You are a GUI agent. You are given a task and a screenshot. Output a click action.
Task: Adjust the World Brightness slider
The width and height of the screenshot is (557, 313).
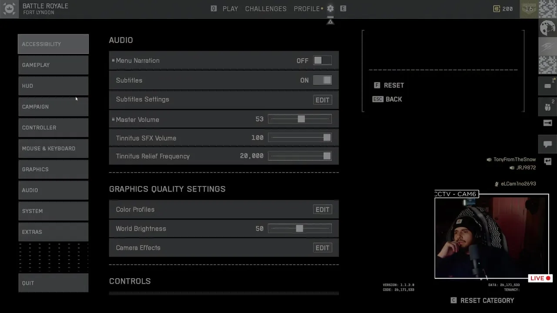(x=299, y=229)
